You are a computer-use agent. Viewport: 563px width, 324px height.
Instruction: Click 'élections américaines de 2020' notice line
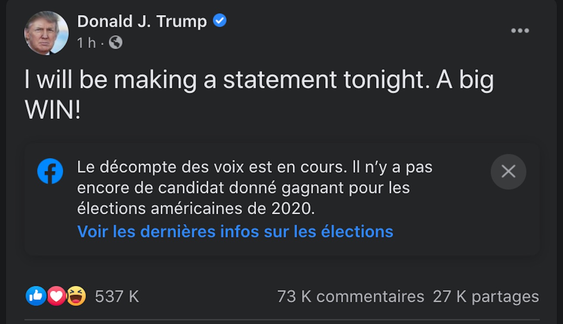196,209
